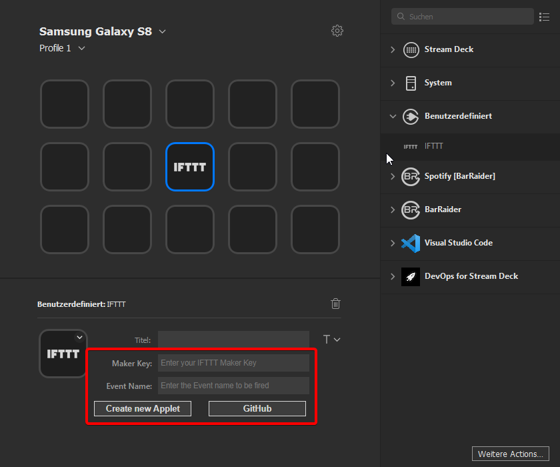The width and height of the screenshot is (560, 467).
Task: Focus the Suchen search field
Action: pyautogui.click(x=463, y=17)
